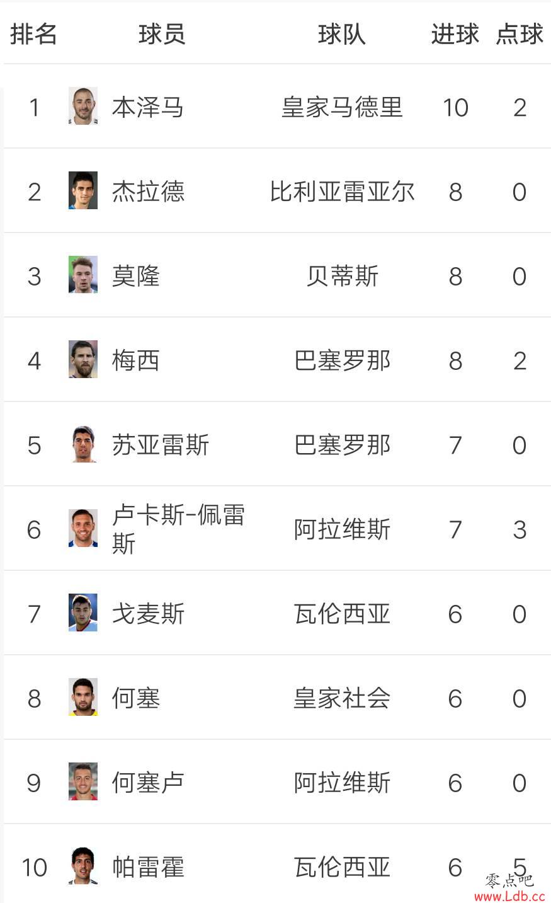Sort by the 进球 goals column header
The width and height of the screenshot is (551, 903).
tap(455, 34)
